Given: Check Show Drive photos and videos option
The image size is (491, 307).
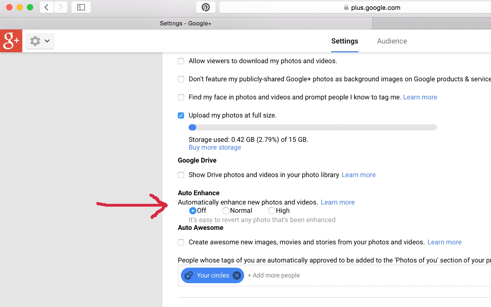Looking at the screenshot, I should click(x=181, y=175).
